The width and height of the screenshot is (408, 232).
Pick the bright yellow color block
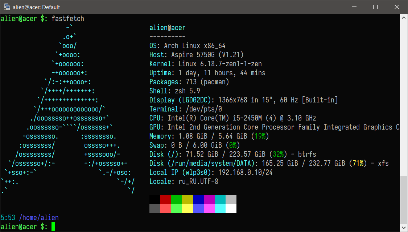(187, 208)
